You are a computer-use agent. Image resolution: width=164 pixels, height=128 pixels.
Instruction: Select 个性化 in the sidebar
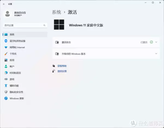[x=25, y=54]
